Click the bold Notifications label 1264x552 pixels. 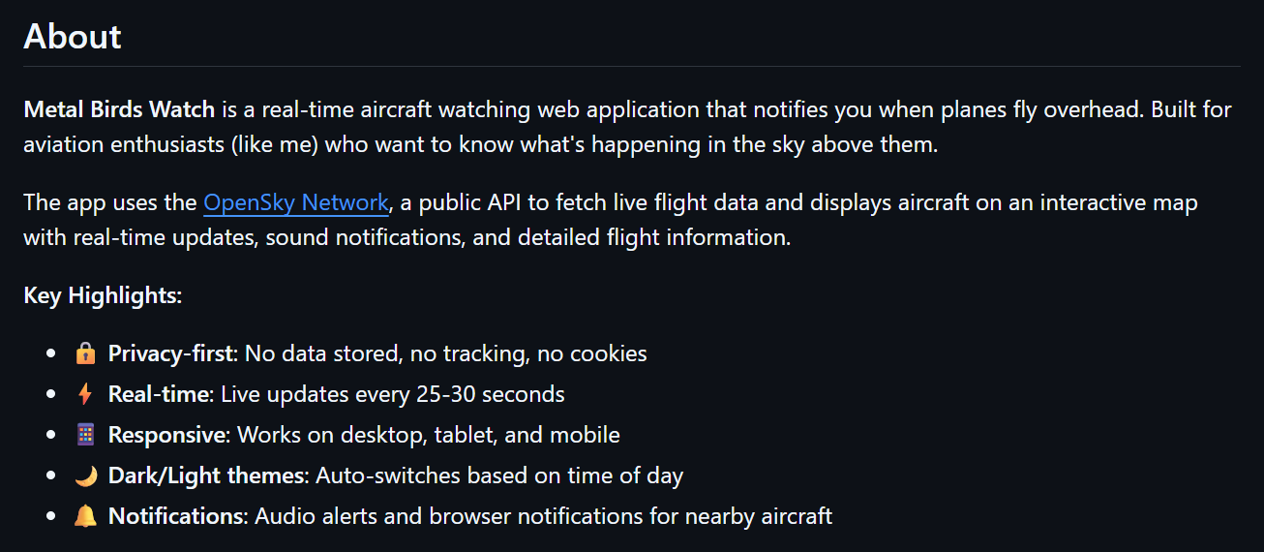(x=177, y=517)
